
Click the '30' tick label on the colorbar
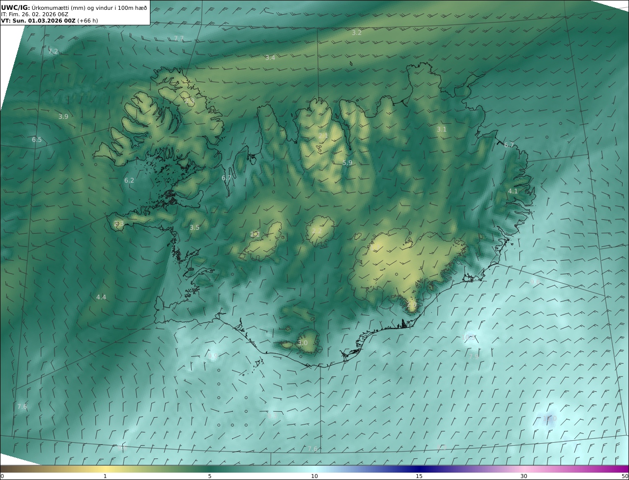point(524,476)
